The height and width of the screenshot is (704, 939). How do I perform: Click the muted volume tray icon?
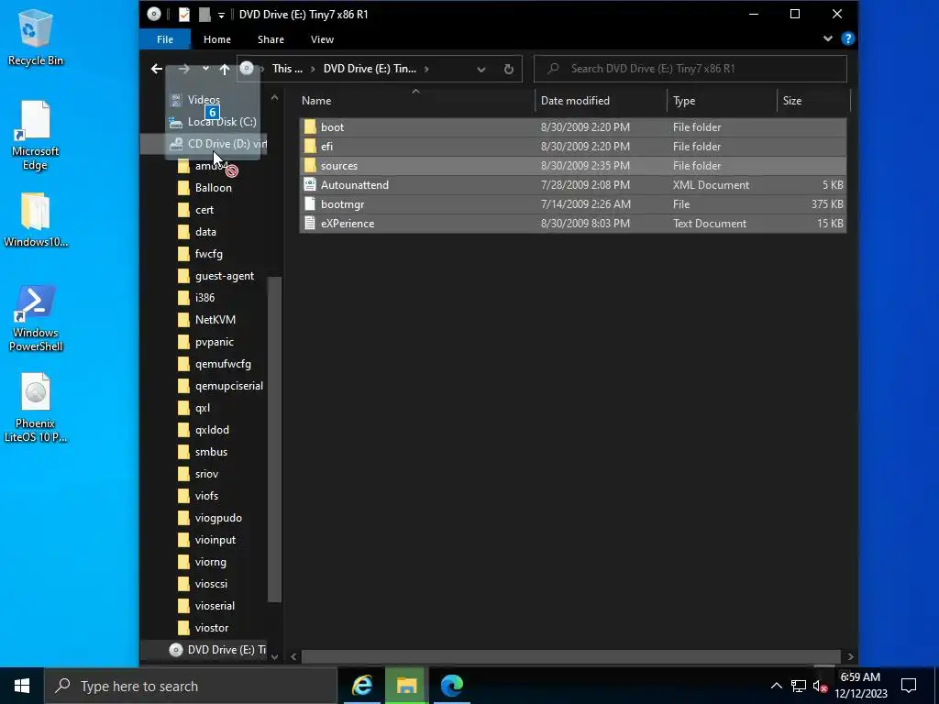(820, 686)
